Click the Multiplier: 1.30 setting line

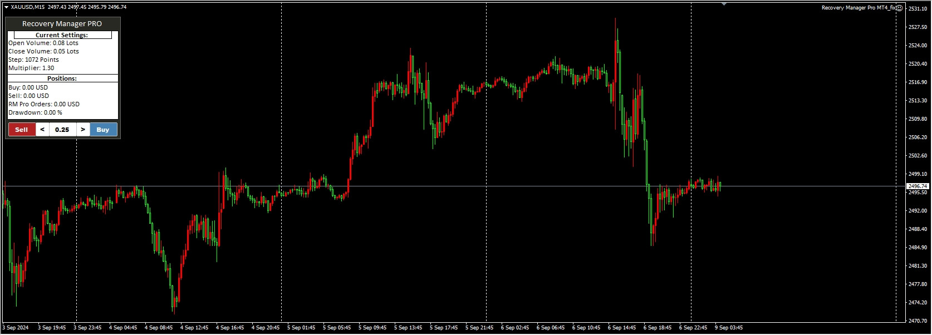coord(31,68)
